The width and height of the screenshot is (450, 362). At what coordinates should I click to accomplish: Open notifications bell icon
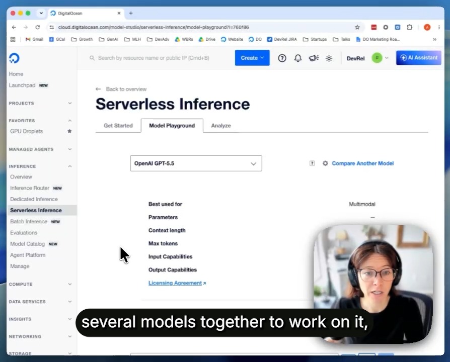click(x=298, y=58)
